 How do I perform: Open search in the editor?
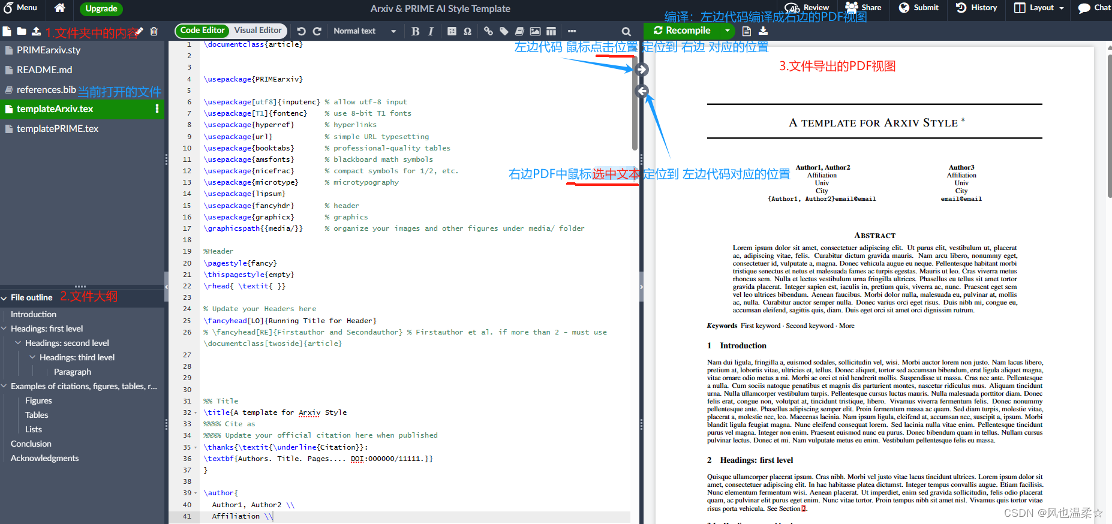point(626,31)
